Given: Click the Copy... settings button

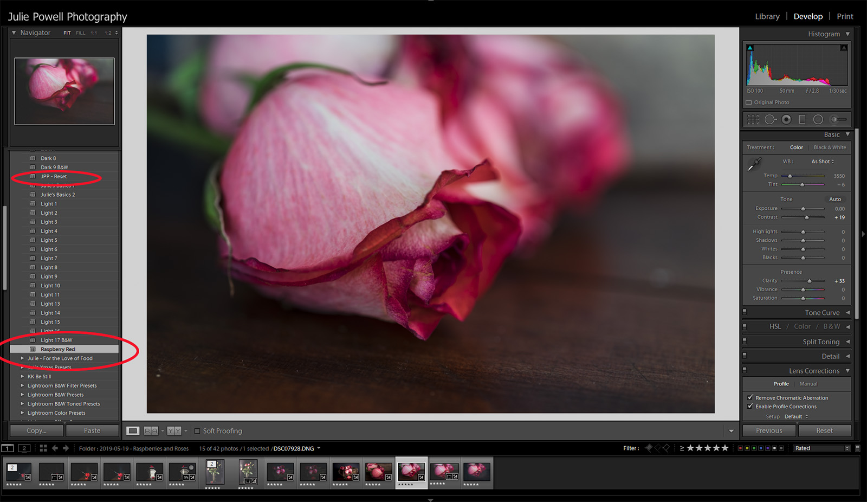Looking at the screenshot, I should (37, 430).
